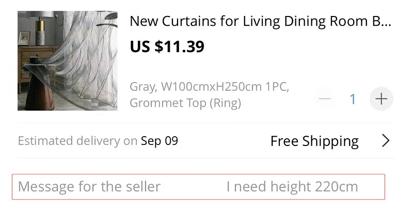413x212 pixels.
Task: Focus the empty middle of the seller message box
Action: click(194, 186)
